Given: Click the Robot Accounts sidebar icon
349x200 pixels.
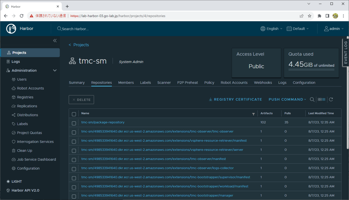Looking at the screenshot, I should pos(14,88).
